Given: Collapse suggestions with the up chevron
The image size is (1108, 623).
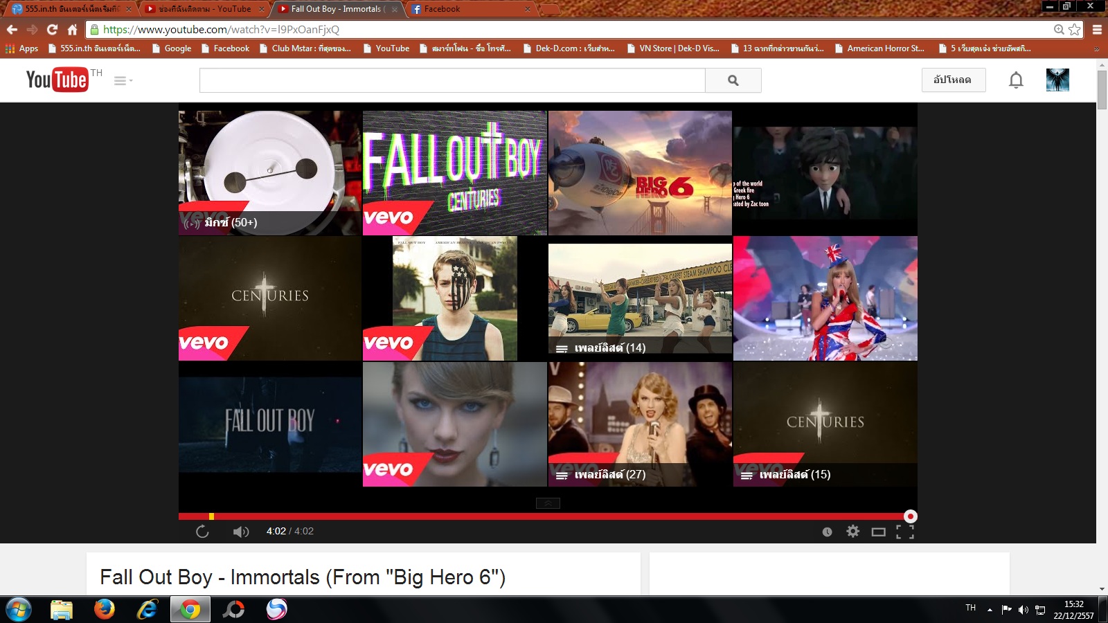Looking at the screenshot, I should (548, 503).
